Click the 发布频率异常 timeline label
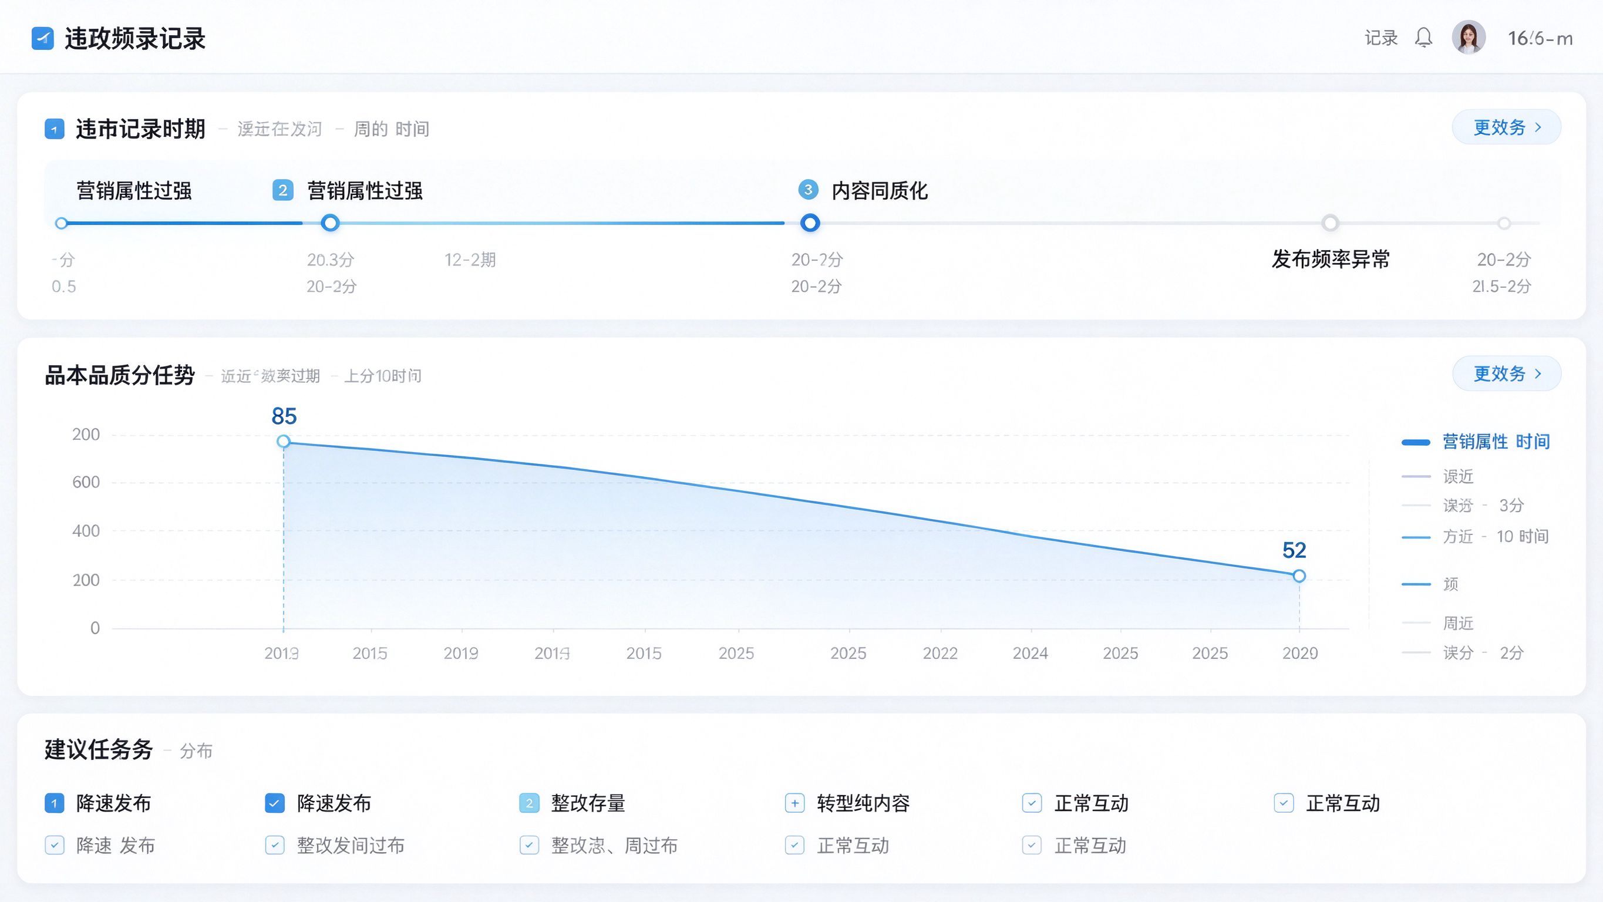1603x902 pixels. point(1331,259)
